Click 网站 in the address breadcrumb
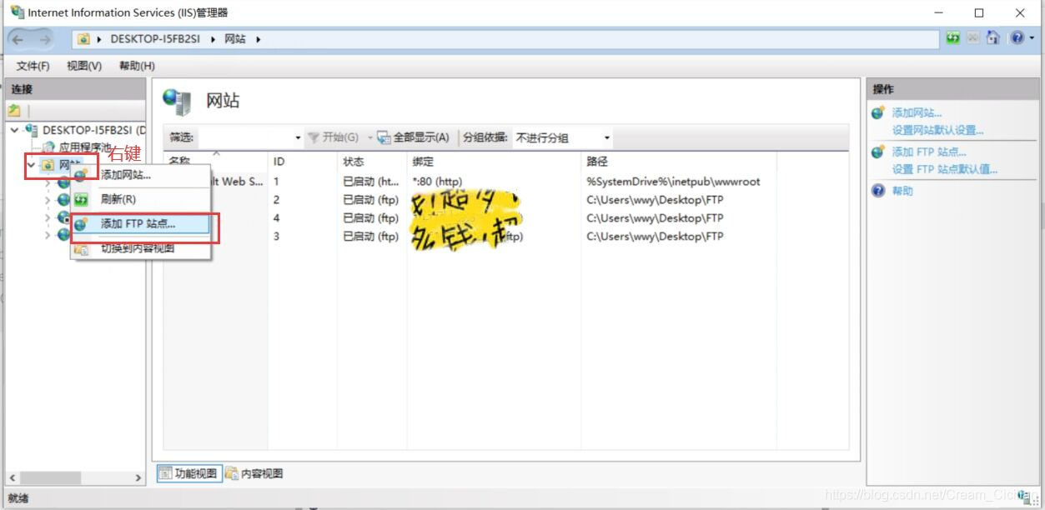 [x=235, y=39]
